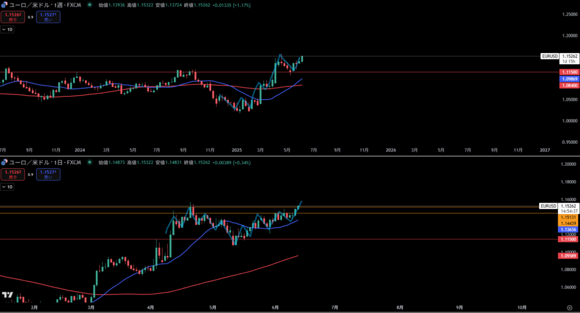Click the green market status dot, weekly chart

click(x=89, y=5)
